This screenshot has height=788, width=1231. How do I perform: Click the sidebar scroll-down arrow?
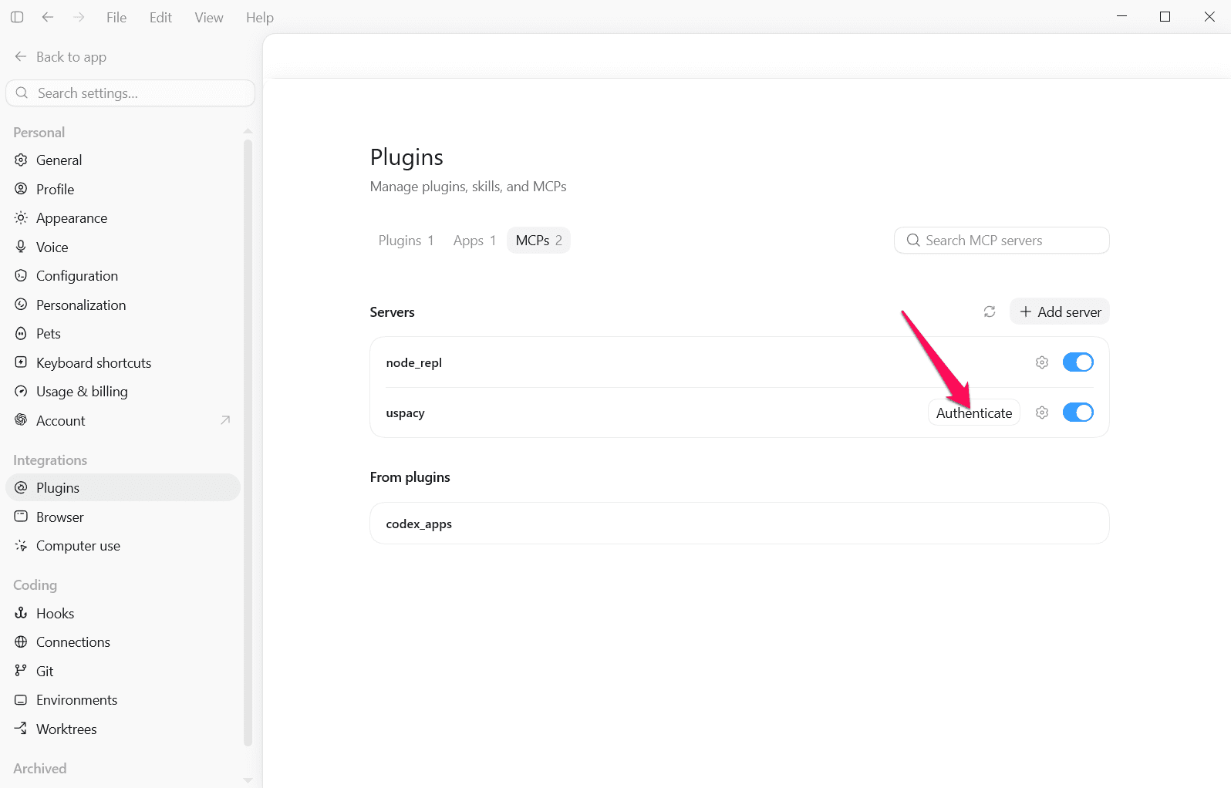[x=248, y=780]
